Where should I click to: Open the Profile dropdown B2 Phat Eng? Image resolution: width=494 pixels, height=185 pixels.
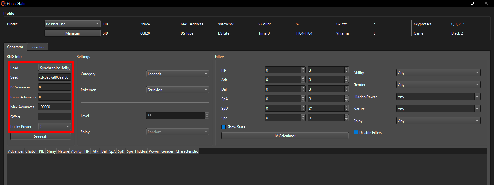73,24
